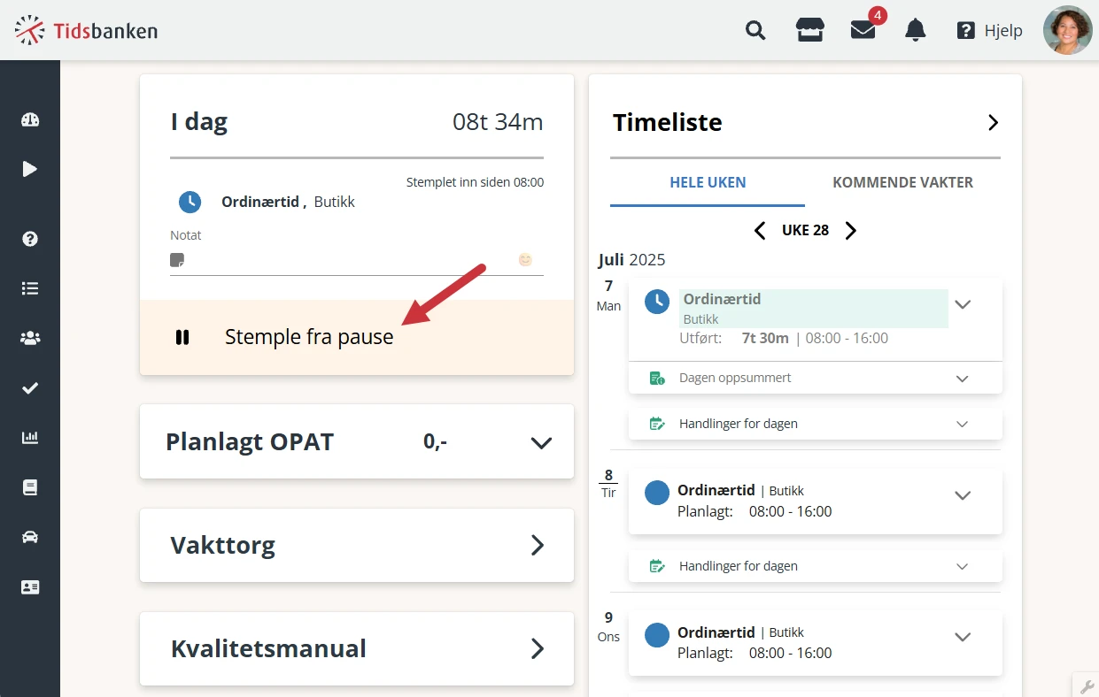Open the notifications bell
The height and width of the screenshot is (697, 1099).
pyautogui.click(x=915, y=31)
